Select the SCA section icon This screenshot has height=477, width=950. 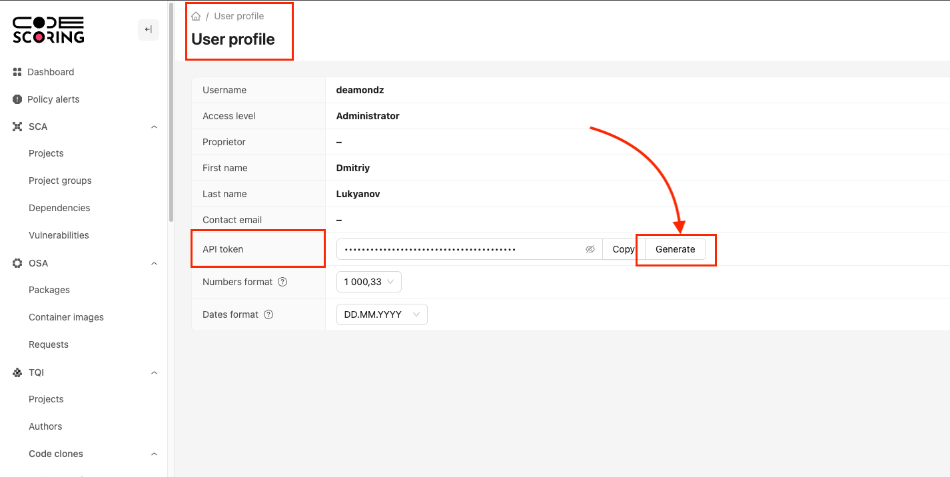17,126
